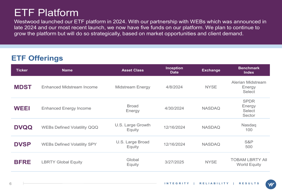
Task: Click NYSE exchange in BFRE row
Action: [x=211, y=162]
